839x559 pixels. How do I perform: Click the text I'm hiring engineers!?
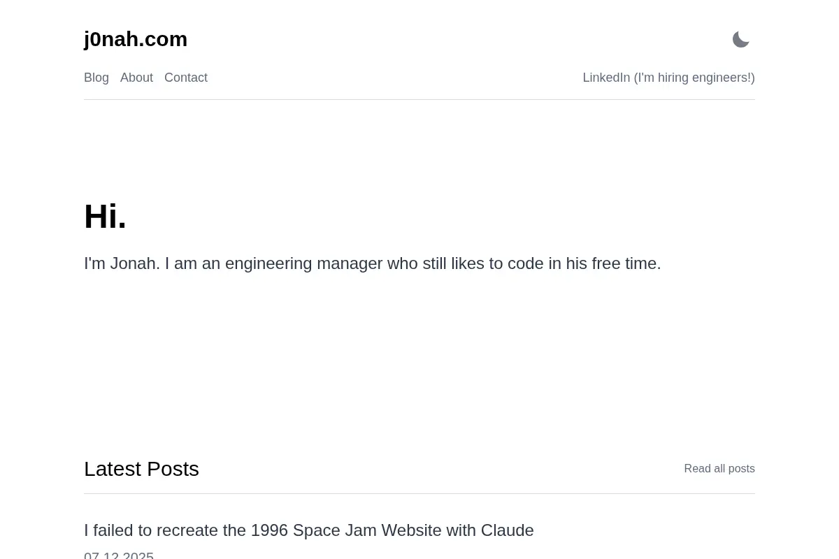(694, 78)
